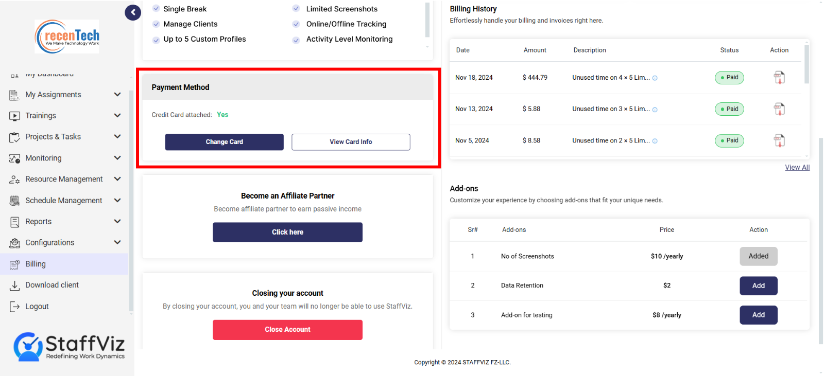Click the Change Card button

coord(224,142)
